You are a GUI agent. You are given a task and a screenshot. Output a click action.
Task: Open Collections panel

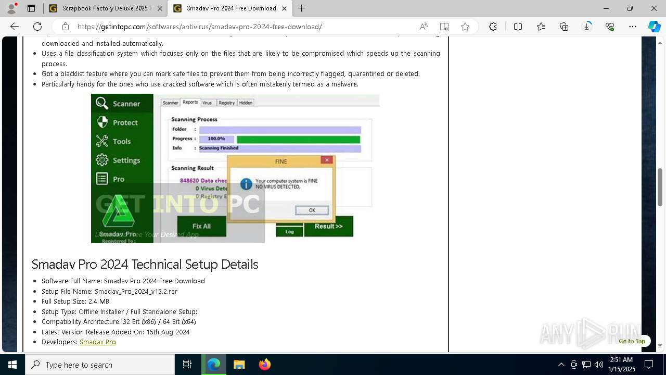click(x=564, y=27)
